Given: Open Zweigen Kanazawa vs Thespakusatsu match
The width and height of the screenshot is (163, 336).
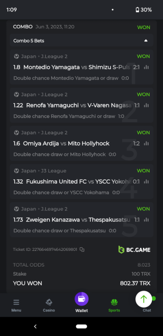Looking at the screenshot, I should [x=78, y=220].
